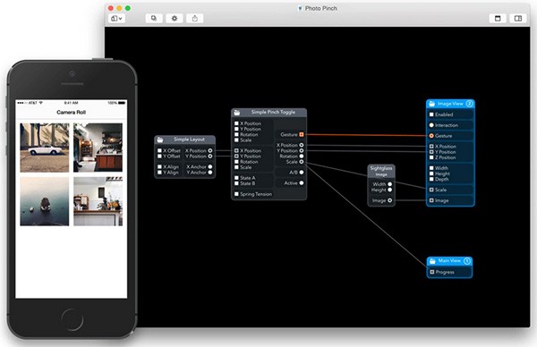
Task: Click Pinch Toggle A/B output port
Action: tap(302, 173)
